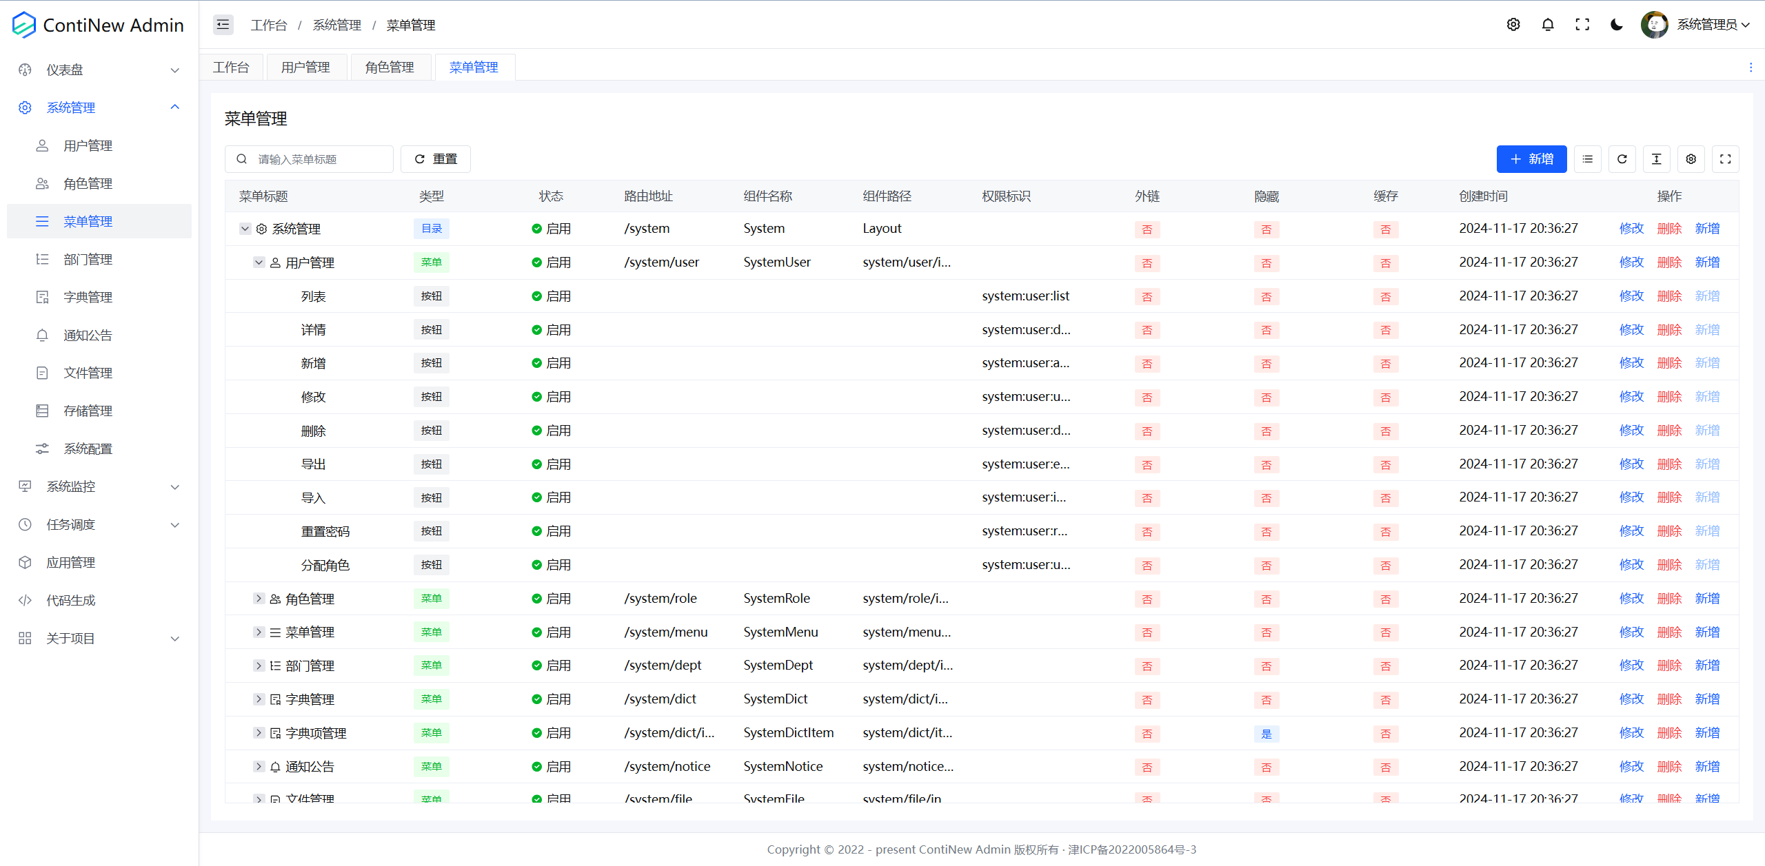1765x866 pixels.
Task: Click the blue 新增 button
Action: 1531,159
